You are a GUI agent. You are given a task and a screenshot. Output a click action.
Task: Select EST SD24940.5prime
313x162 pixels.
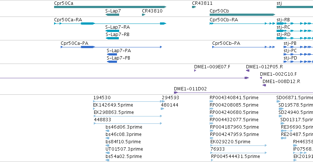click(281, 116)
